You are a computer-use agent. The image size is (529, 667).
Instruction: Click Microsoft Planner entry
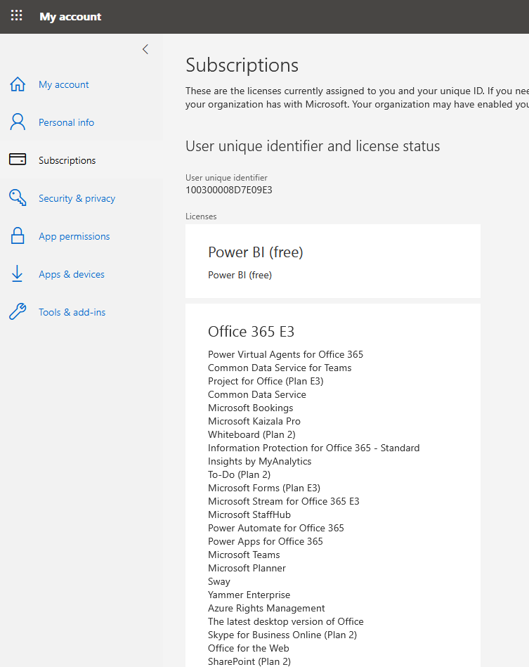coord(247,569)
